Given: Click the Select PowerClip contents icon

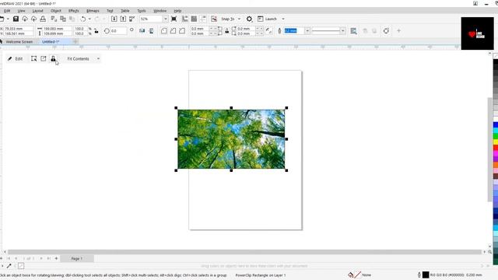Looking at the screenshot, I should pyautogui.click(x=33, y=59).
